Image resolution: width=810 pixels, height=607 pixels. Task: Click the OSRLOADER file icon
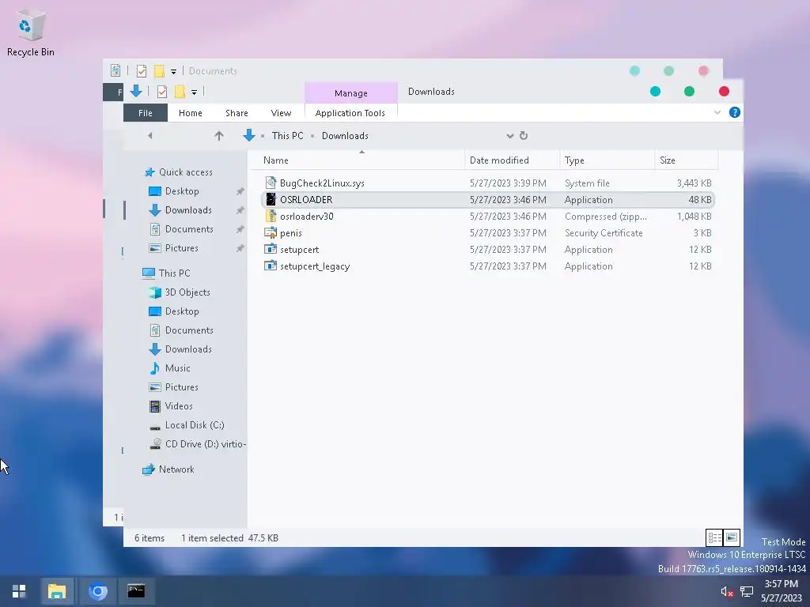click(271, 199)
